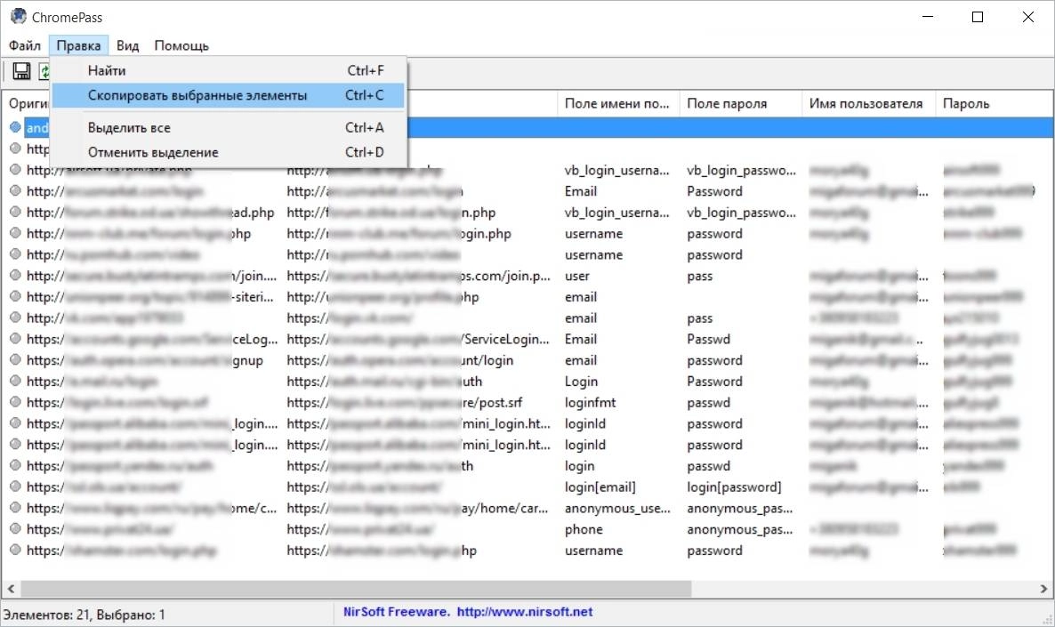
Task: Select the login[password] cell
Action: 734,486
